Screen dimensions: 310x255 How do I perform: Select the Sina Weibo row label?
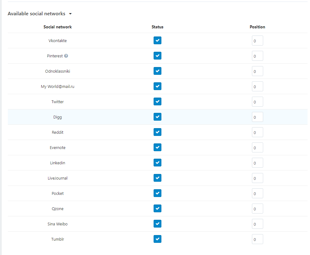[x=57, y=224]
